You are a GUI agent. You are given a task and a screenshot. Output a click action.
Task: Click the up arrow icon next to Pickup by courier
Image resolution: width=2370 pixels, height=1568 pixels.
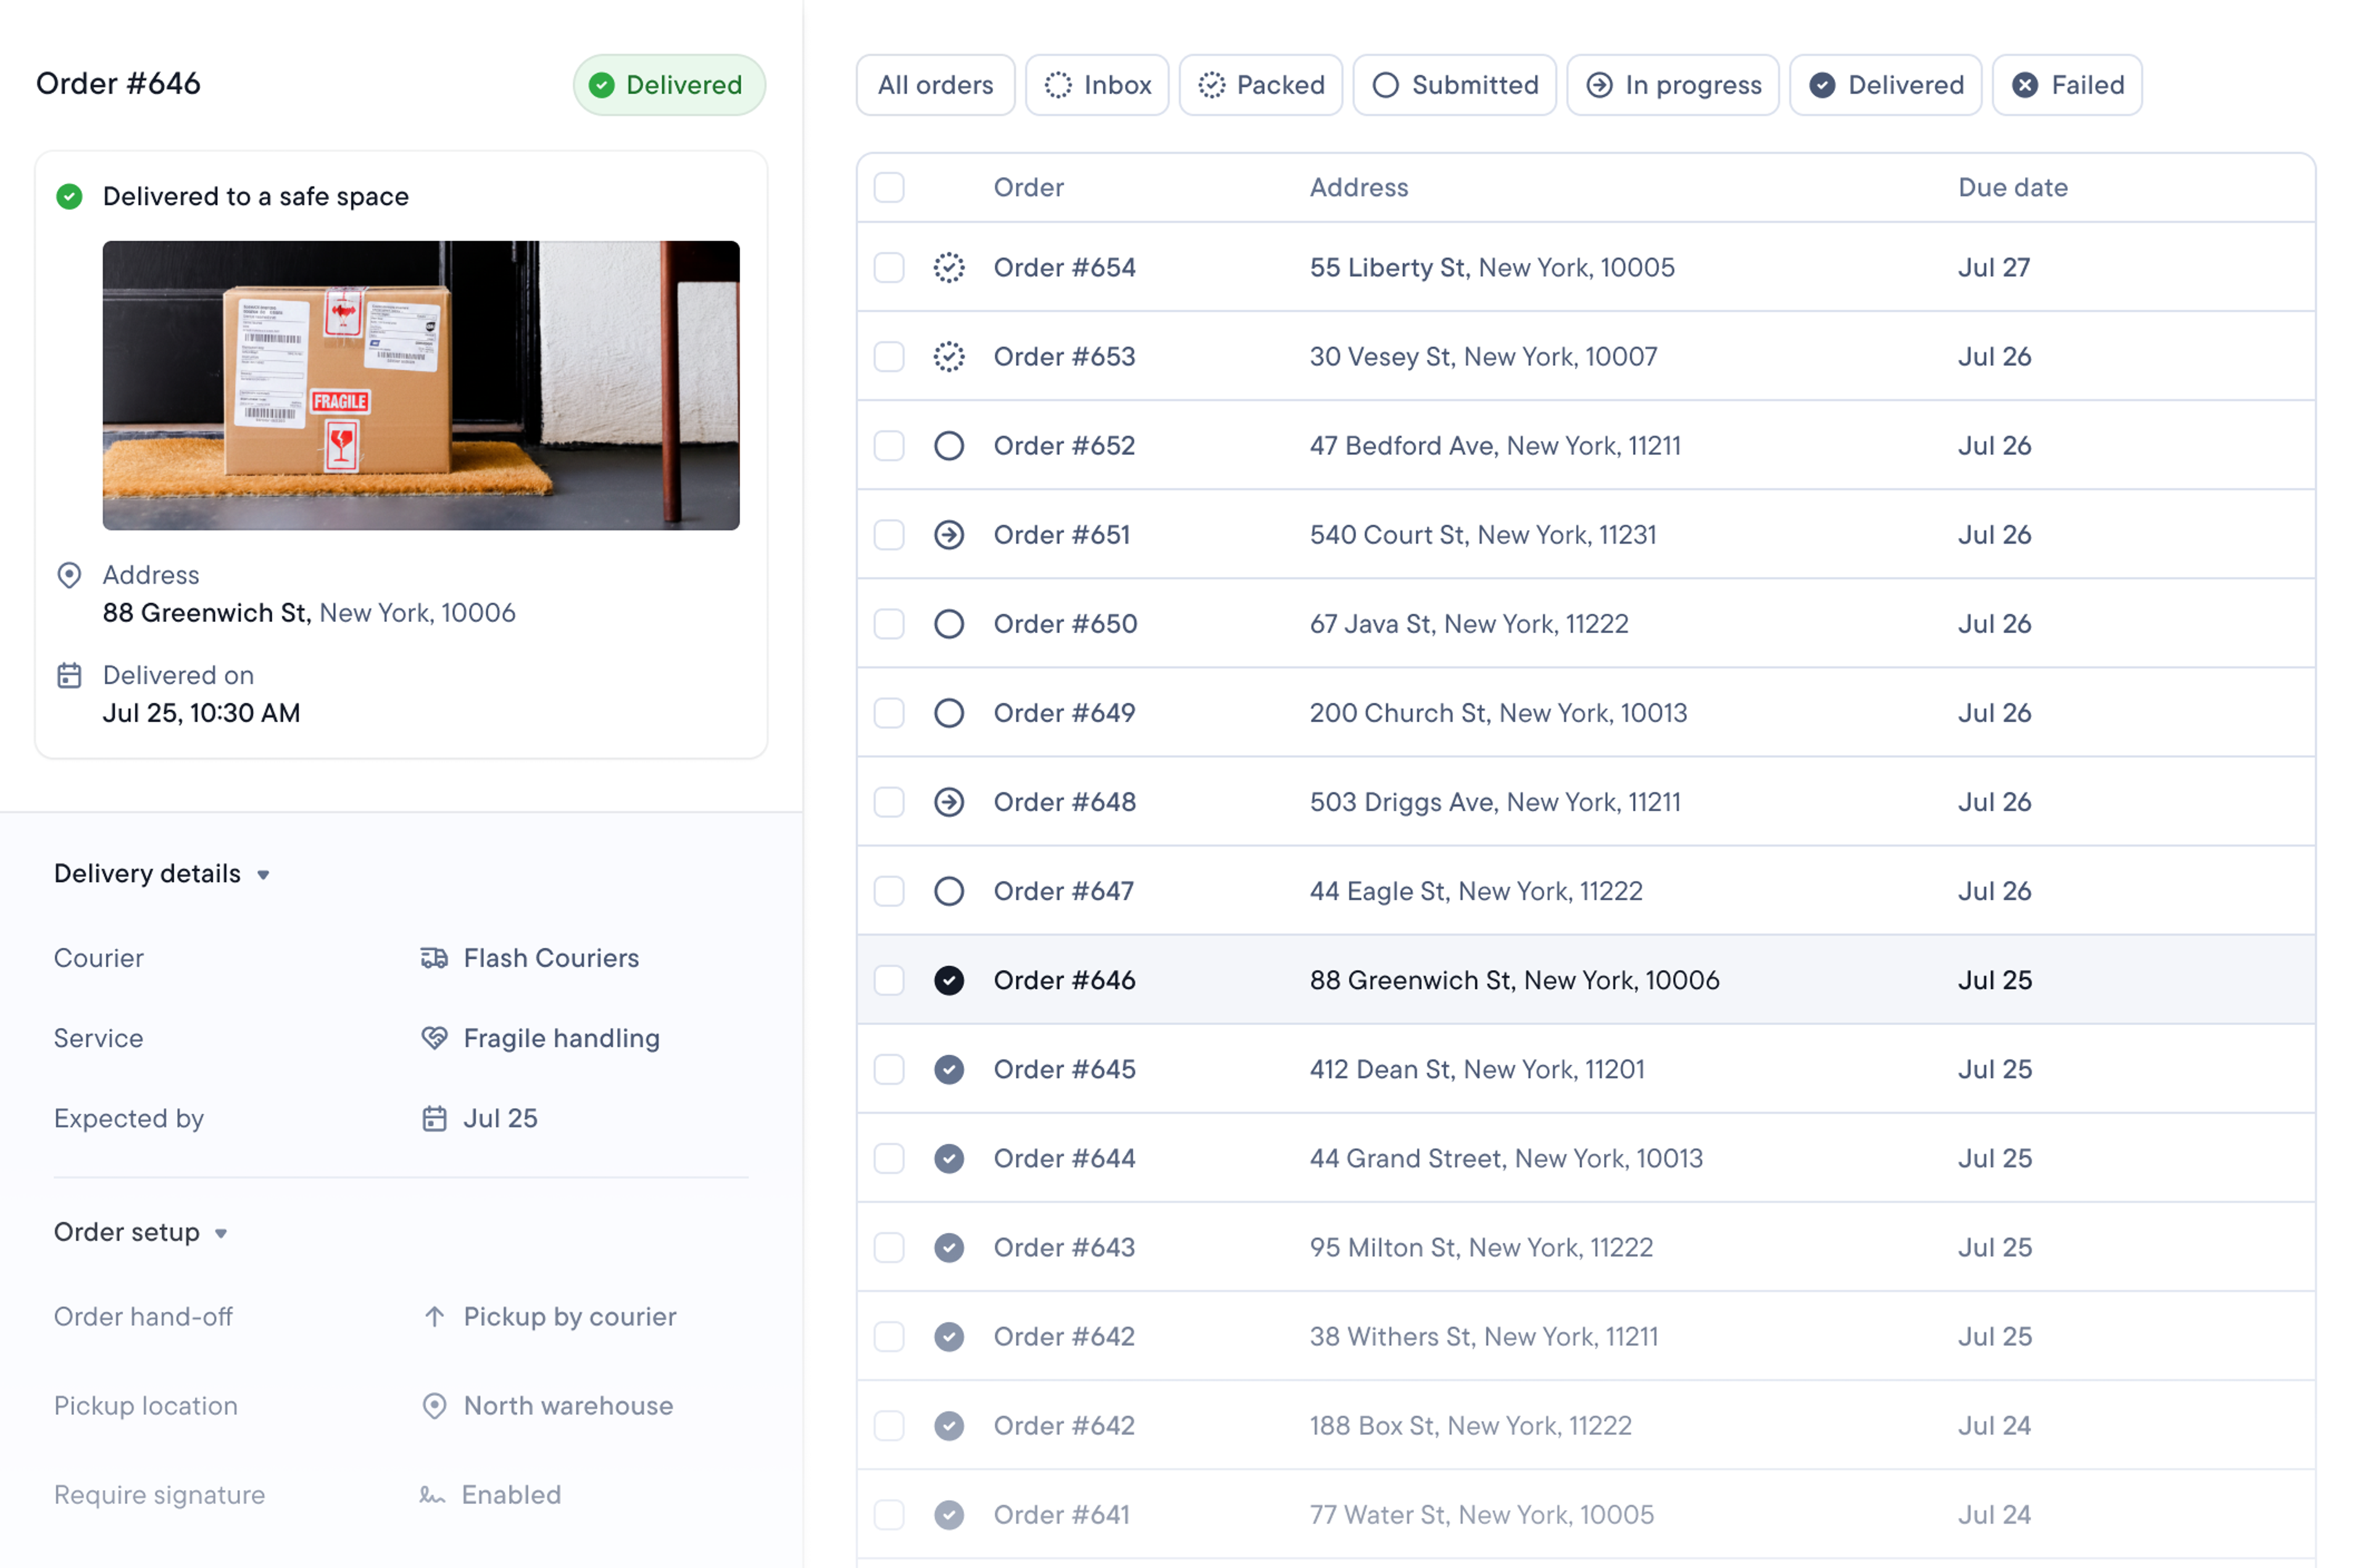tap(434, 1316)
